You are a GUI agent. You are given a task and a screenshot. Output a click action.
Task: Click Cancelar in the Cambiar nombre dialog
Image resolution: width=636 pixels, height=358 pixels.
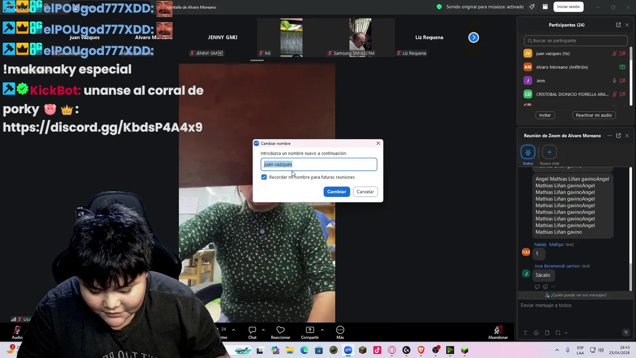(x=365, y=191)
